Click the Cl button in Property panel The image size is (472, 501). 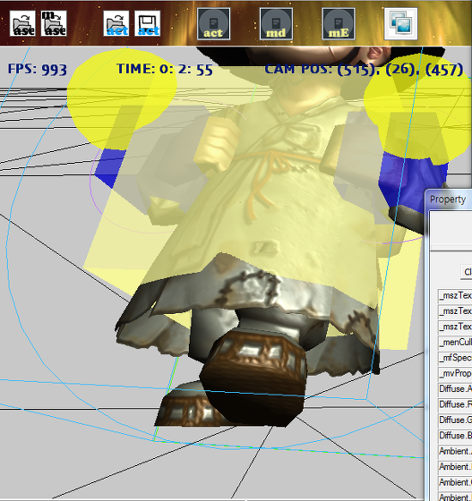[x=466, y=272]
